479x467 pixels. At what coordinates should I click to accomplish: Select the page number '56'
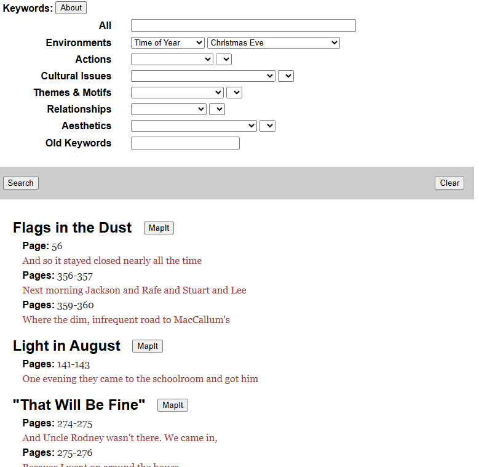pos(57,246)
